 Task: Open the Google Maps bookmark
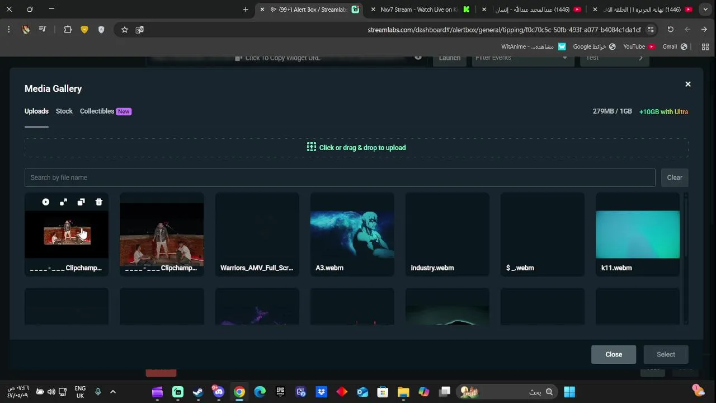595,46
